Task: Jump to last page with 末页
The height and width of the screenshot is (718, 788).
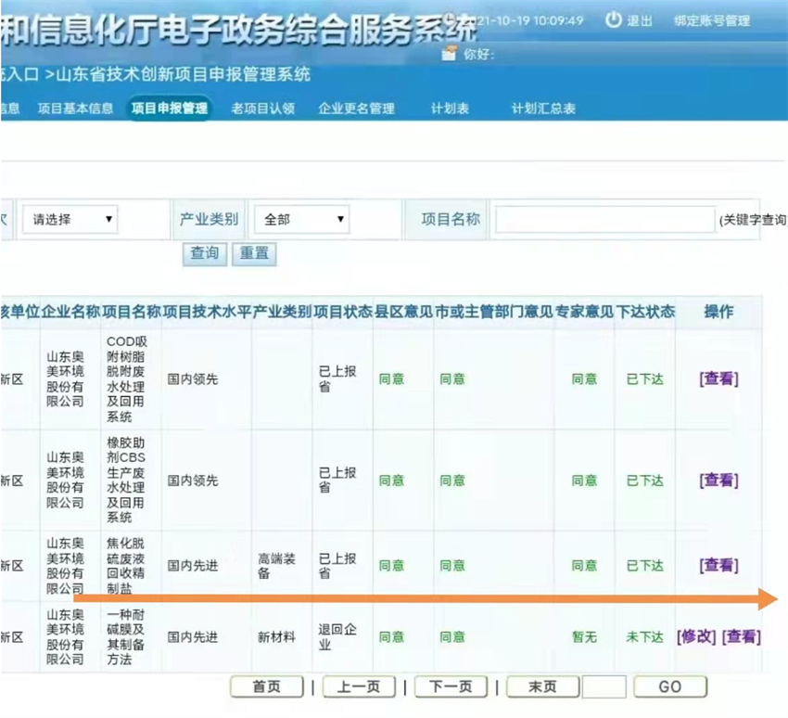Action: point(542,686)
